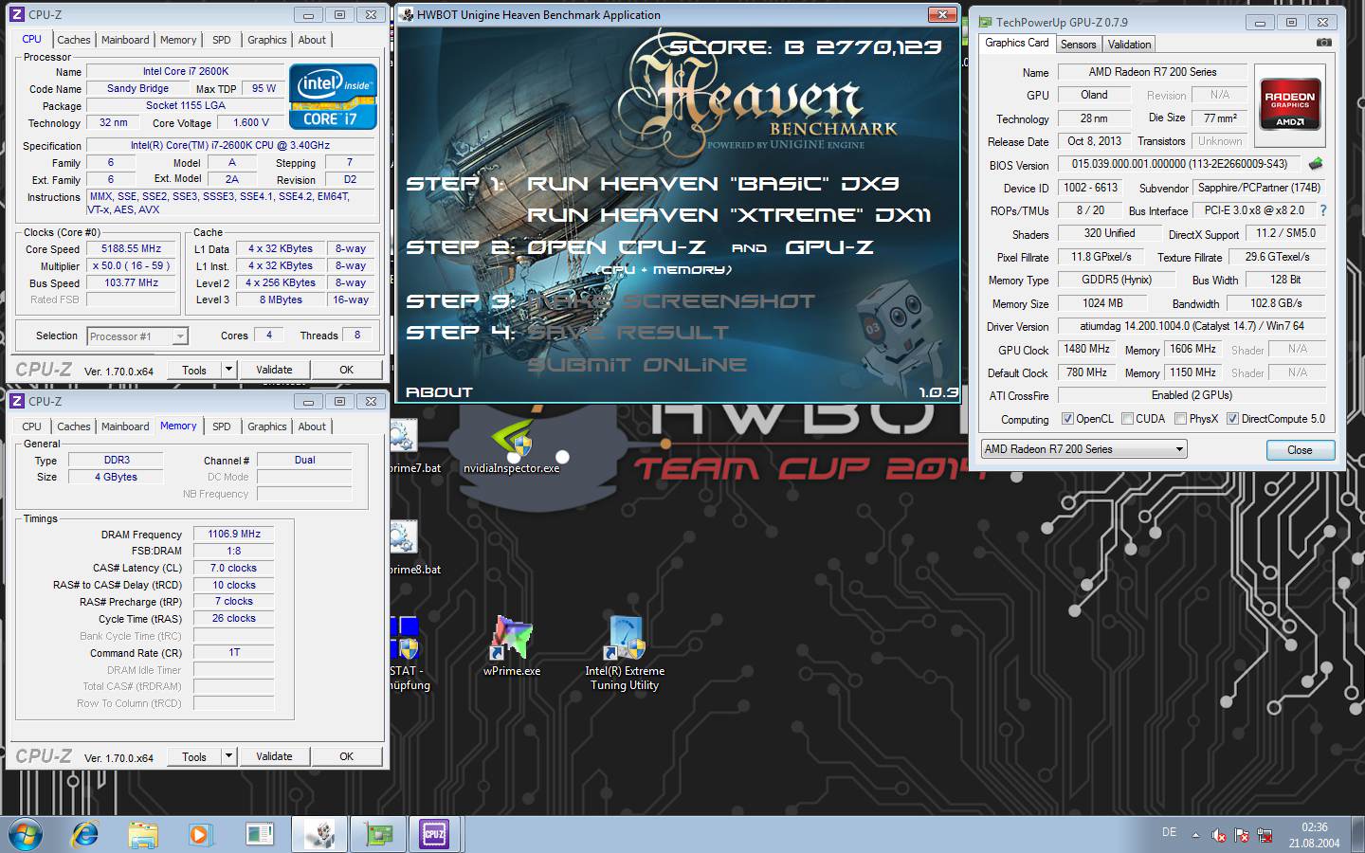Select the wPrime.exe desktop shortcut
Image resolution: width=1365 pixels, height=853 pixels.
[512, 646]
